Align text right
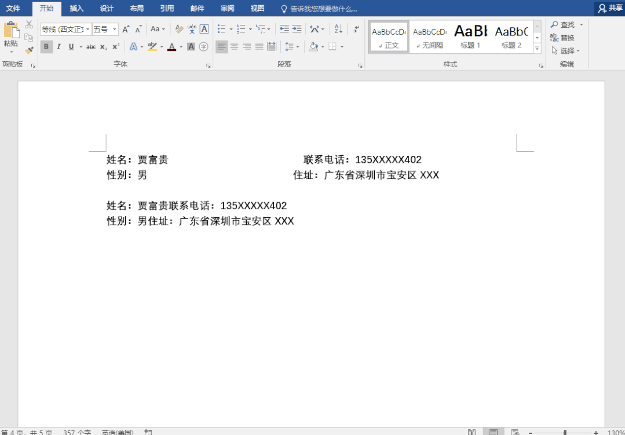Viewport: 625px width, 435px height. (x=247, y=47)
